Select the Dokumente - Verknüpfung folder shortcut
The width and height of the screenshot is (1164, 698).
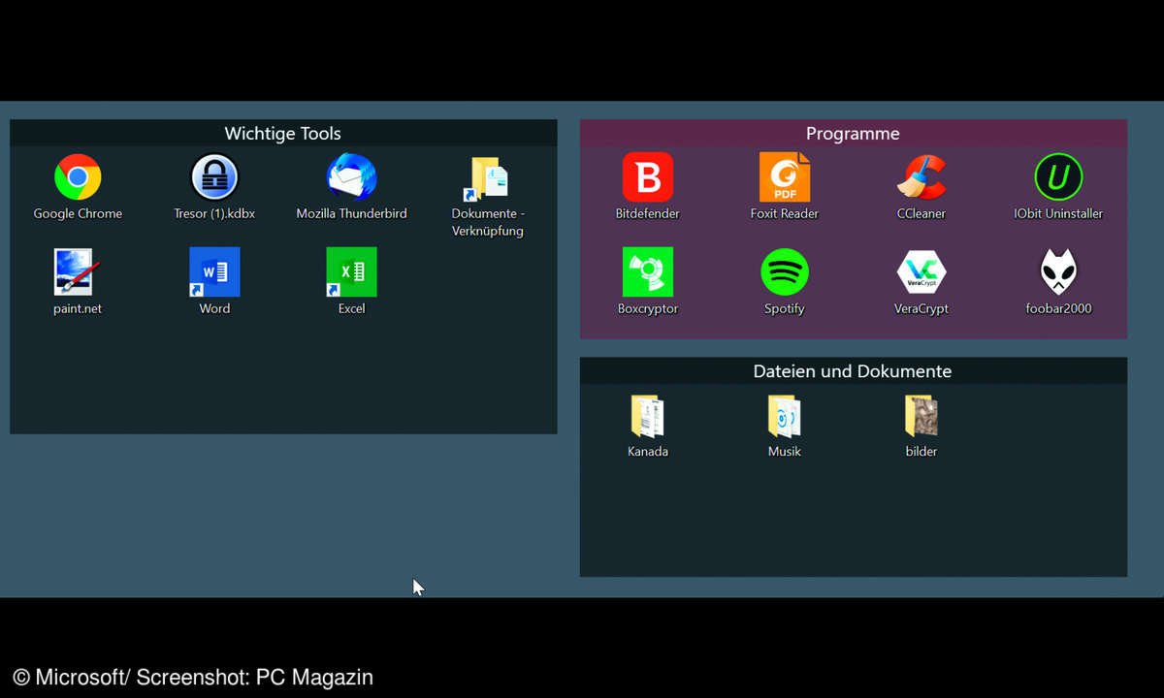tap(488, 177)
